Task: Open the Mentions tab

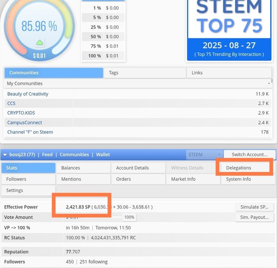Action: [x=84, y=179]
